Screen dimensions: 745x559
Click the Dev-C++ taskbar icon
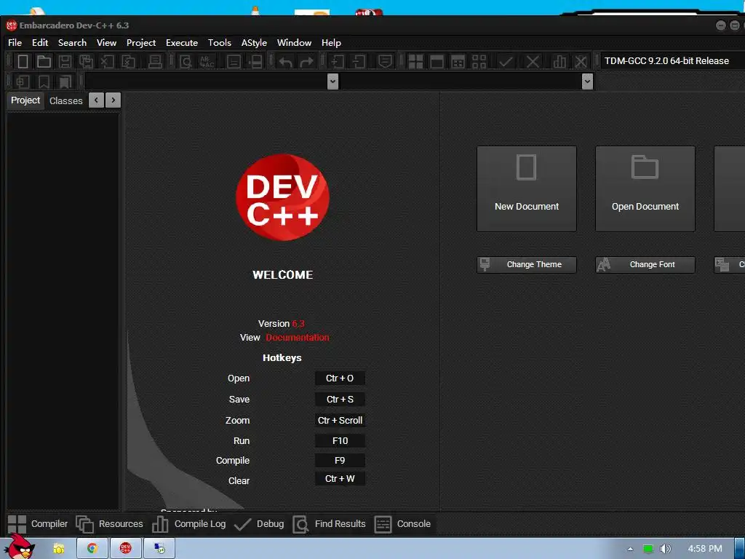pyautogui.click(x=125, y=549)
